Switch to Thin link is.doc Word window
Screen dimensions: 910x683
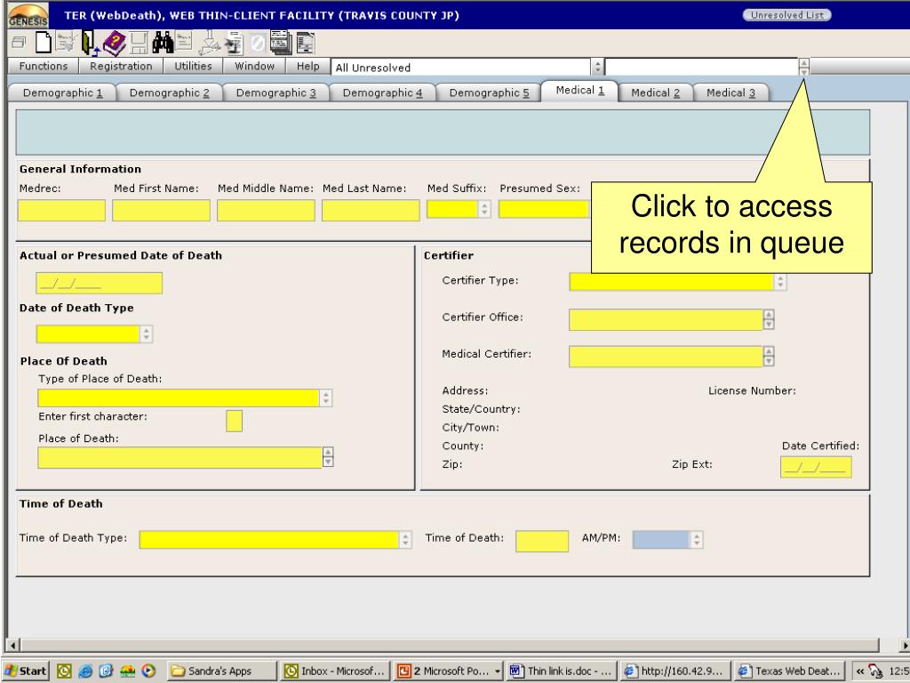click(x=561, y=671)
